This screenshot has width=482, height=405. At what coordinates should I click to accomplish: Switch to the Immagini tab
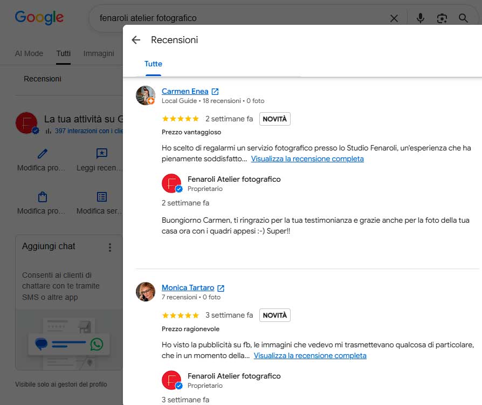[99, 53]
